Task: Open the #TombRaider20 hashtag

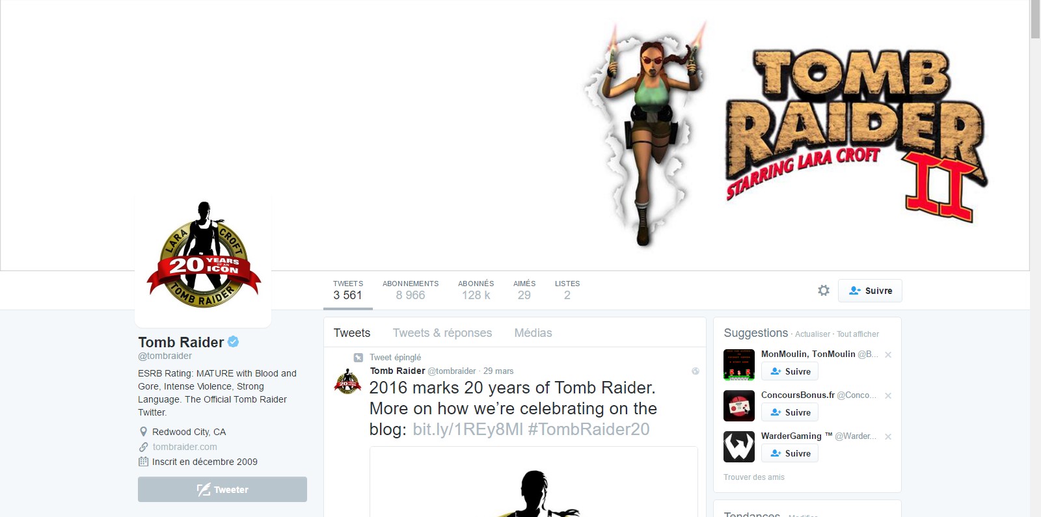Action: coord(589,429)
